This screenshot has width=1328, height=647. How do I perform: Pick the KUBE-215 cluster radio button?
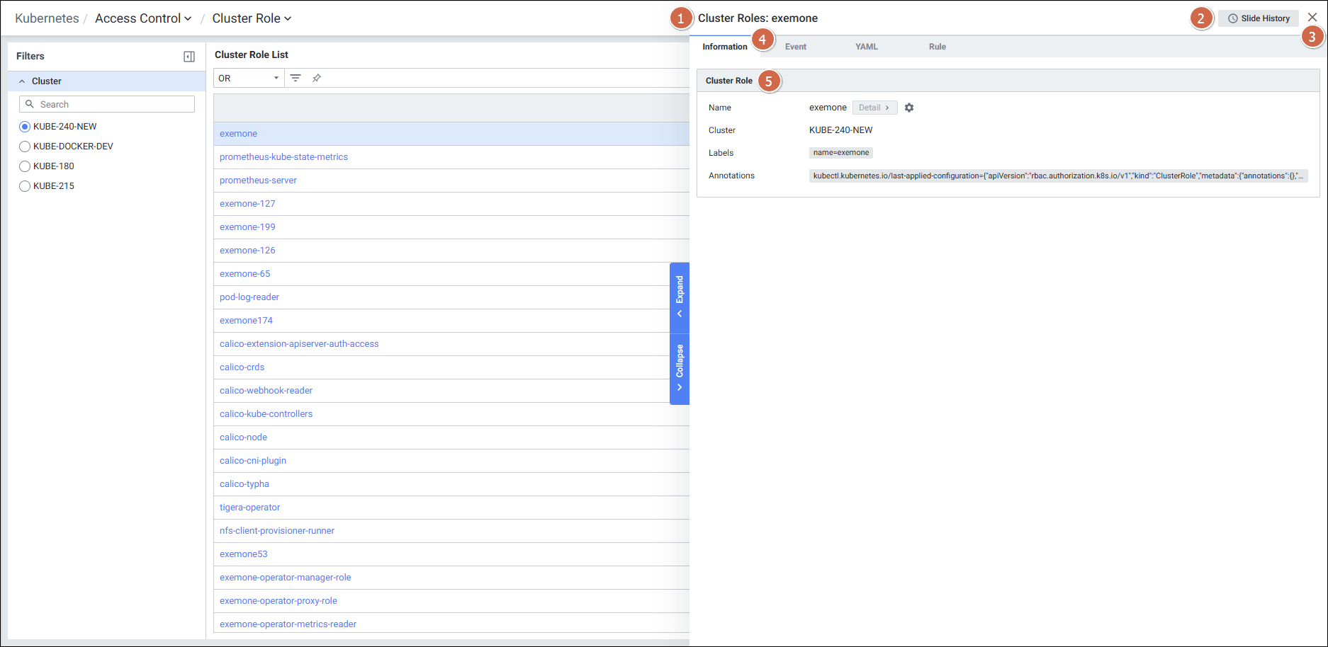point(25,186)
